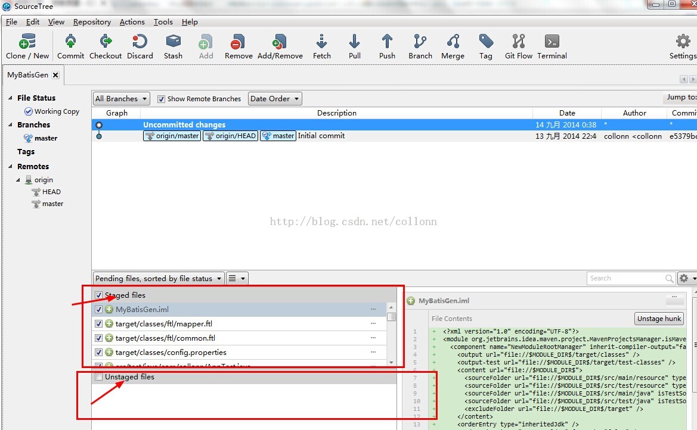Click the Fetch icon
The image size is (697, 430).
[x=321, y=45]
